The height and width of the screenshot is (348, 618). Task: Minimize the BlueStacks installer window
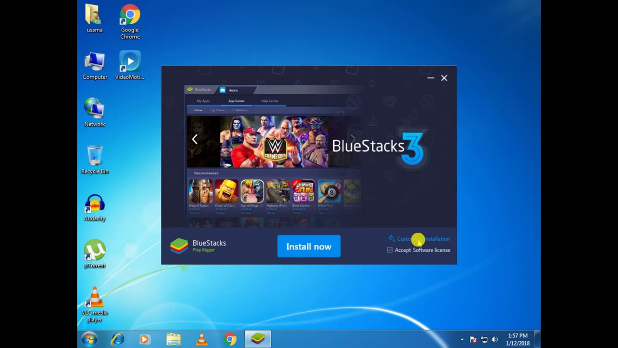431,78
